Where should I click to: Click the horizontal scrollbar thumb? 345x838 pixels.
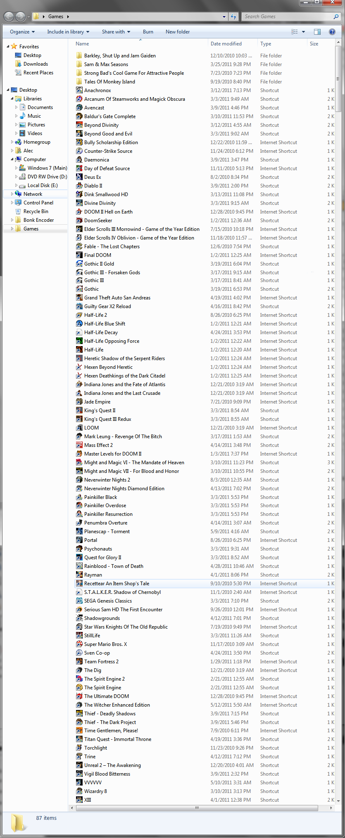click(x=197, y=807)
